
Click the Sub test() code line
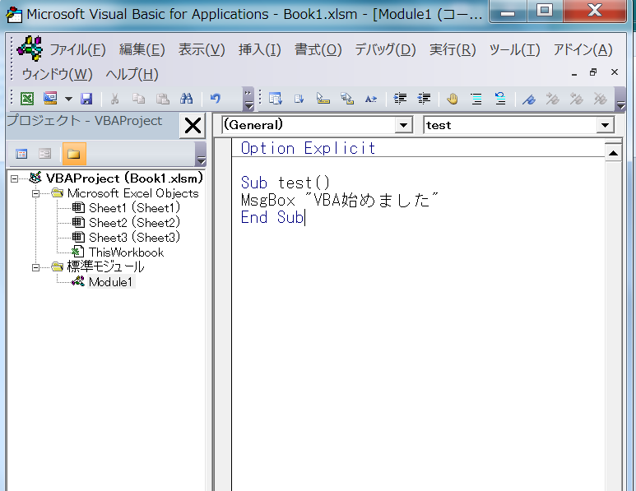(x=286, y=183)
